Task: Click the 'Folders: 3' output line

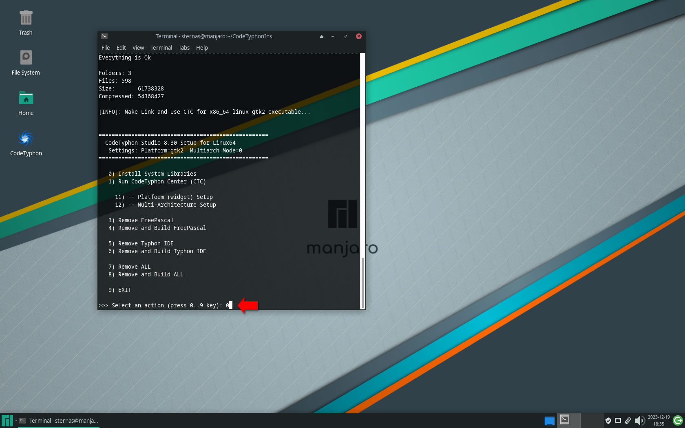Action: (x=115, y=73)
